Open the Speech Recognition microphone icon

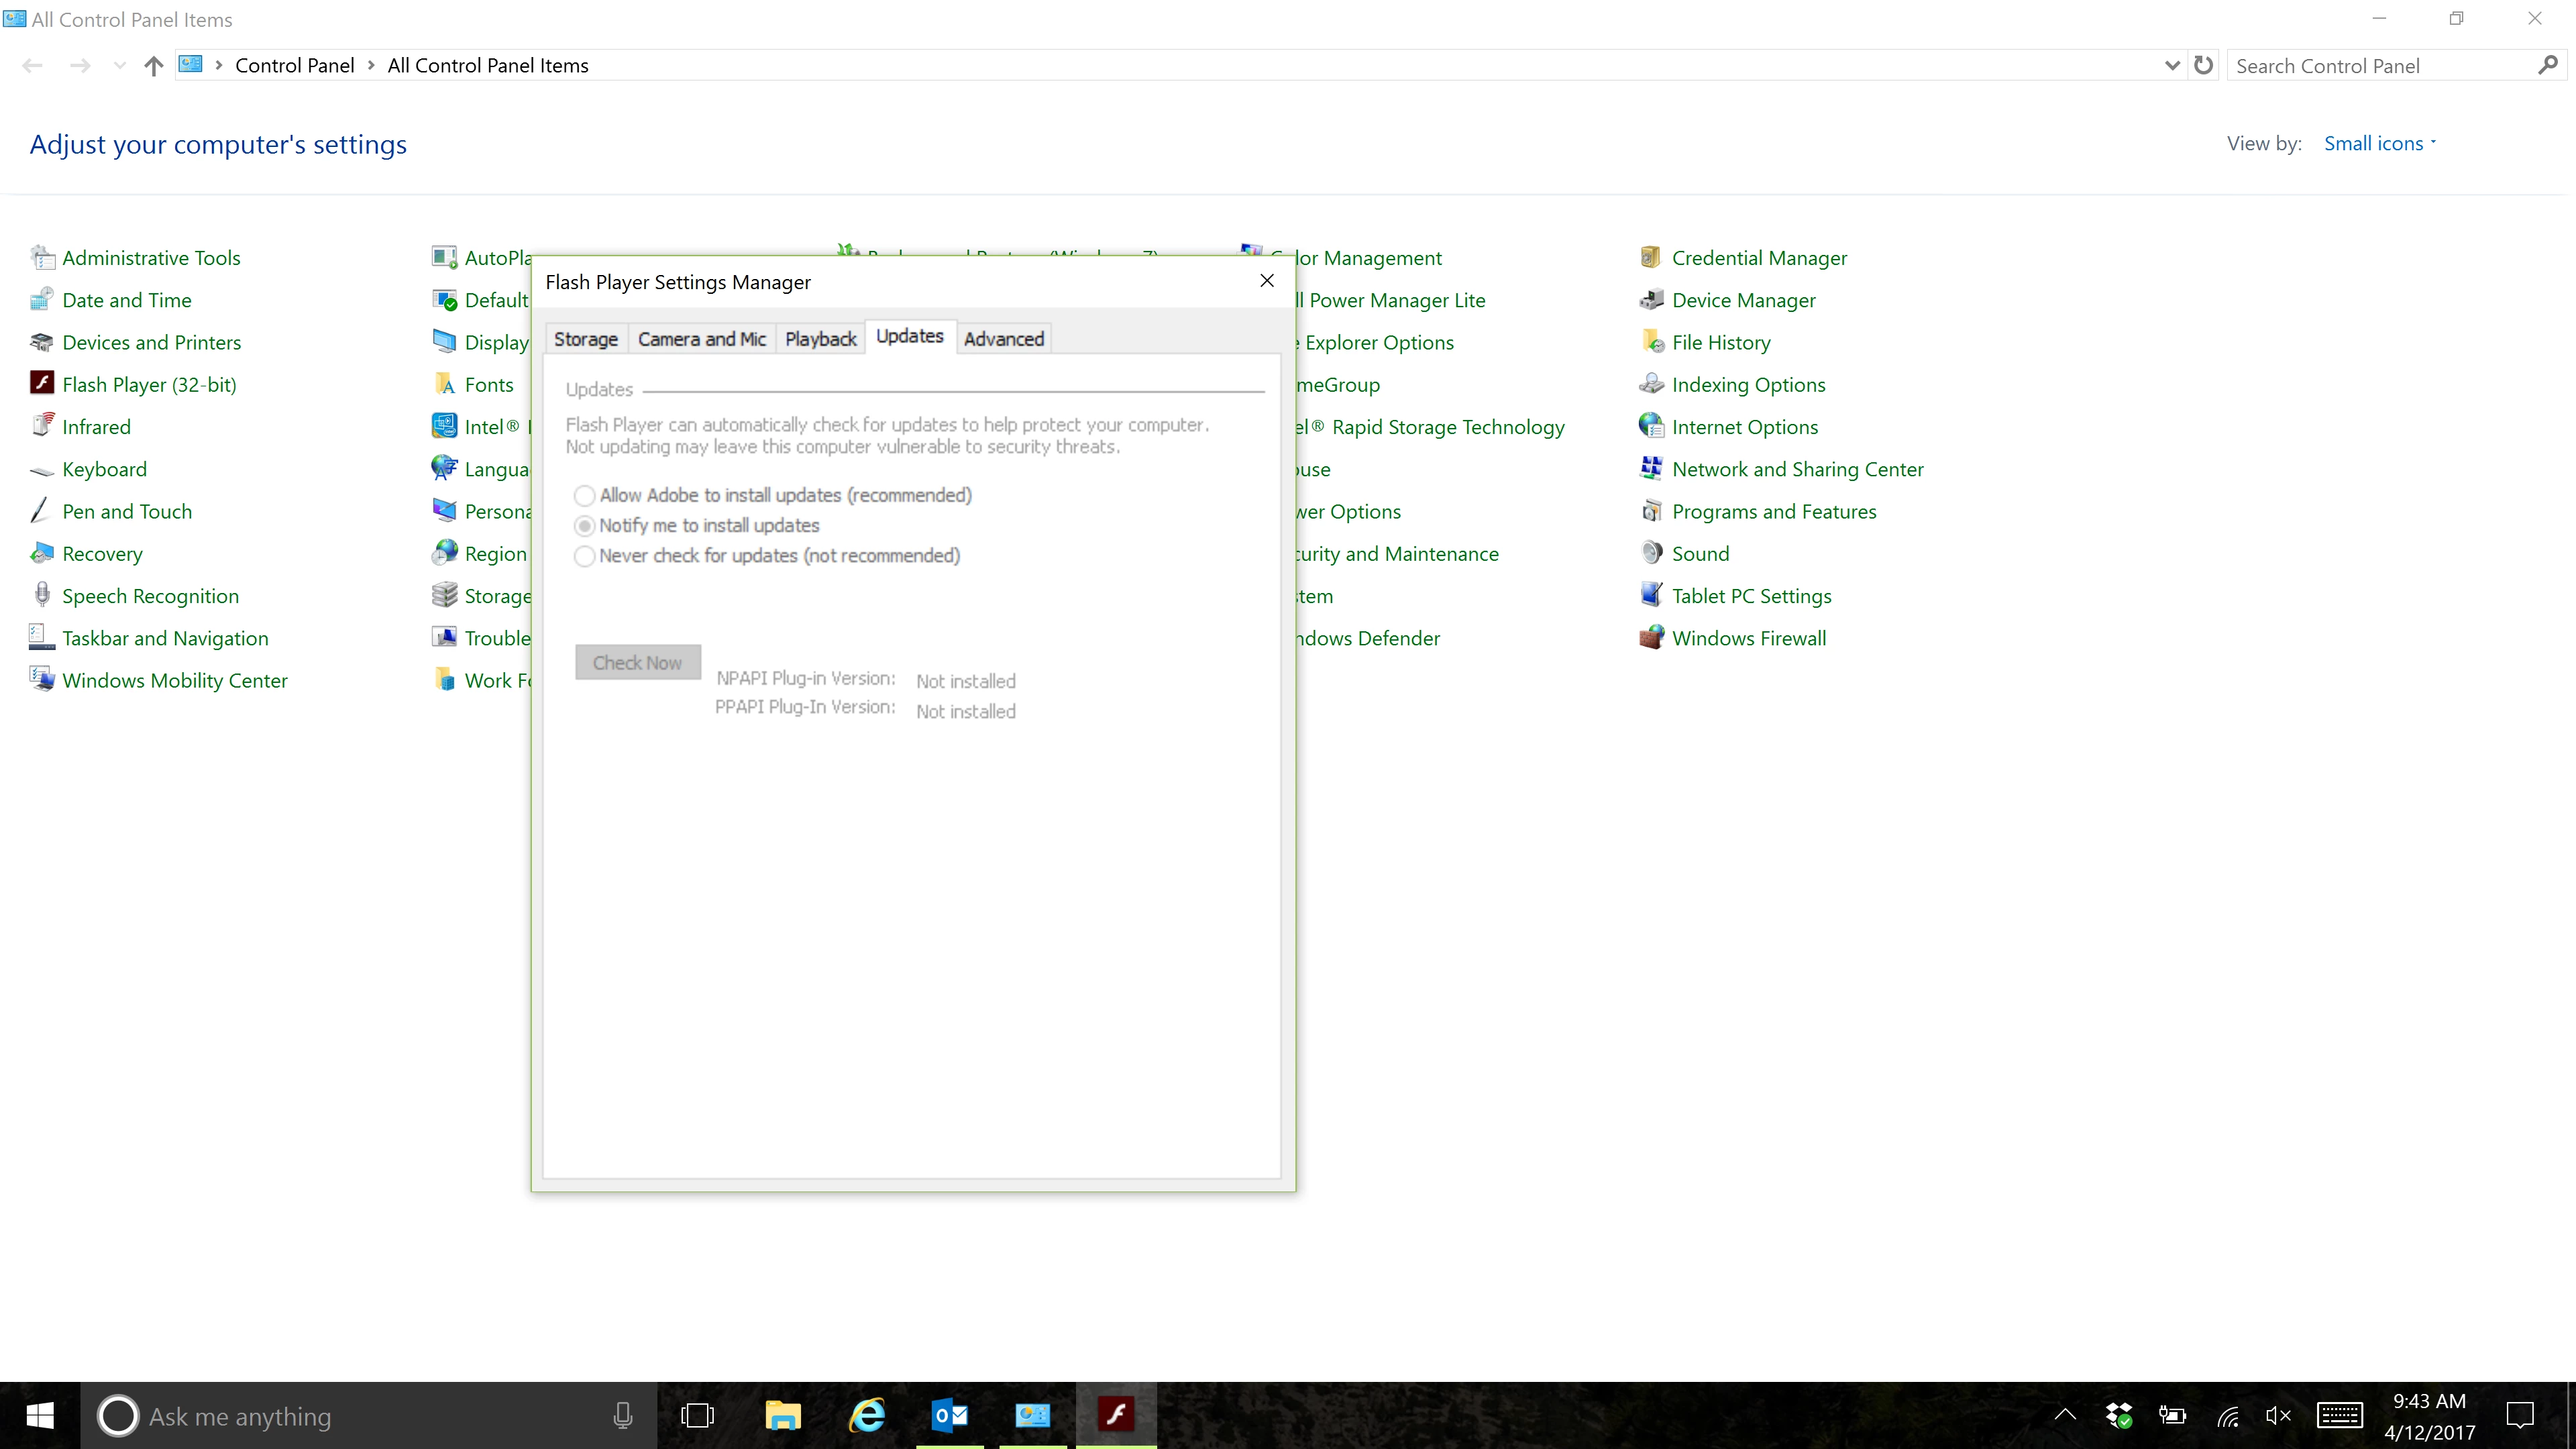[x=41, y=596]
